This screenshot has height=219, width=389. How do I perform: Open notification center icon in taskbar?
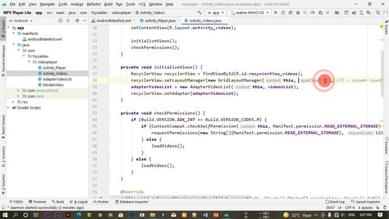point(380,215)
